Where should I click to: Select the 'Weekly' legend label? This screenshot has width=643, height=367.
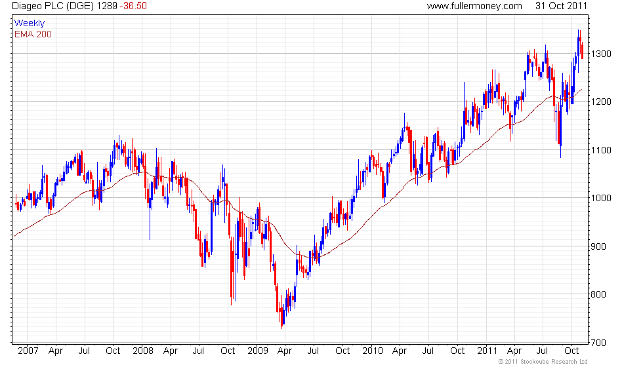point(29,24)
